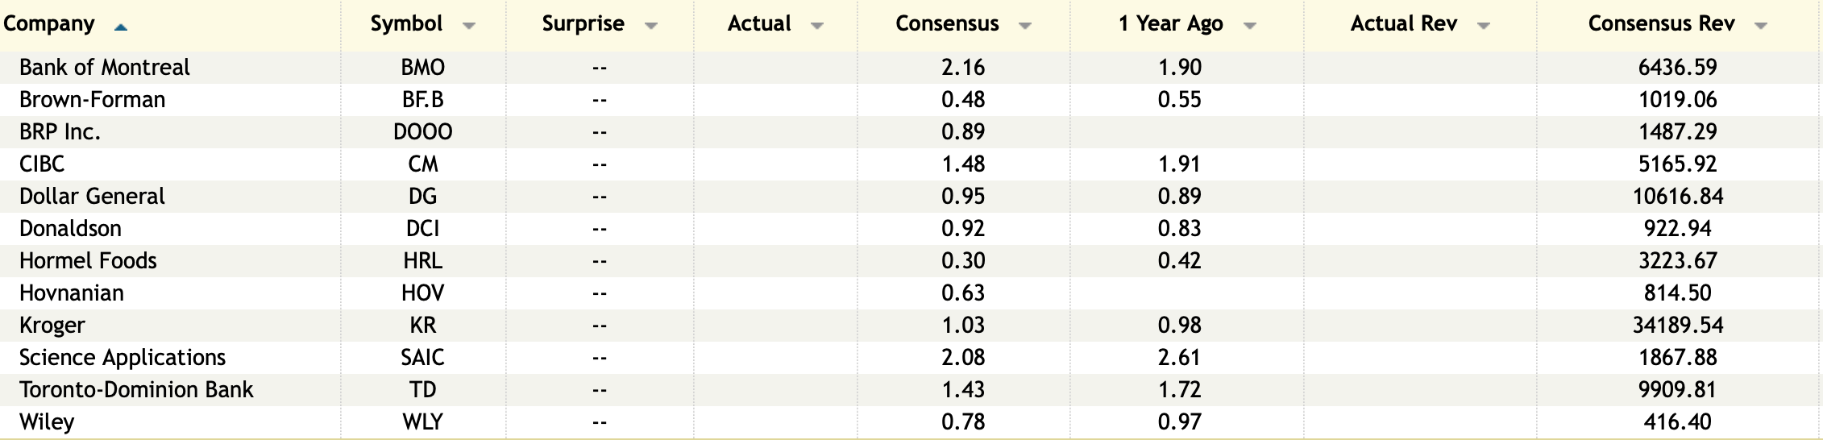This screenshot has height=440, width=1823.
Task: Click the Surprise column sort arrow
Action: [x=650, y=26]
